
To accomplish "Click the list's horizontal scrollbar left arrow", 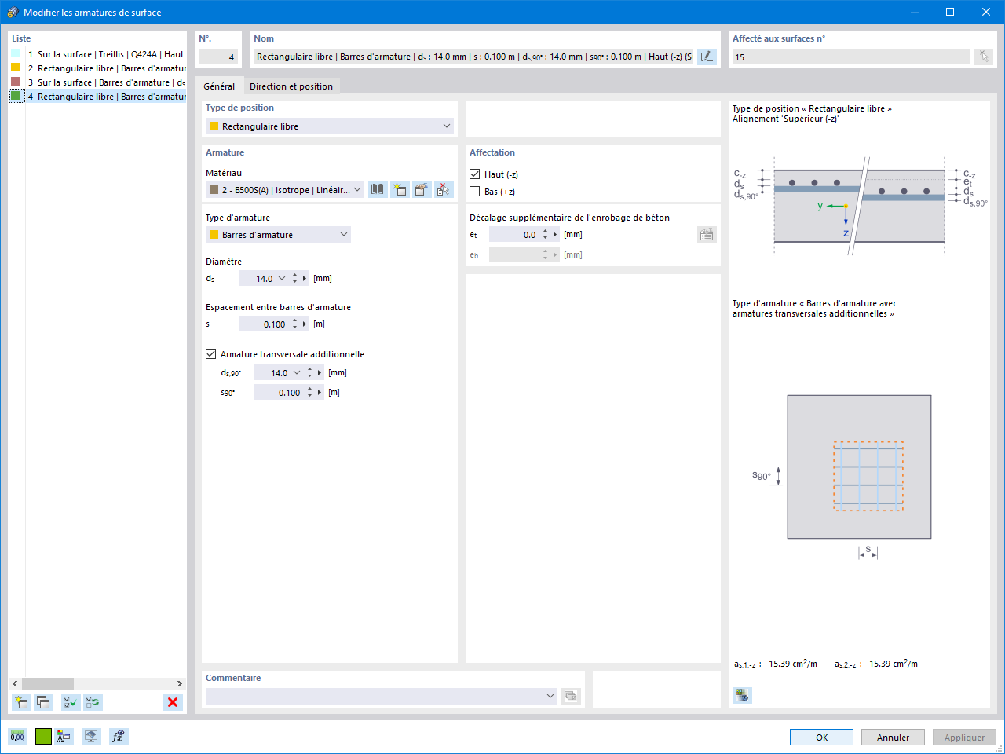I will [x=15, y=683].
